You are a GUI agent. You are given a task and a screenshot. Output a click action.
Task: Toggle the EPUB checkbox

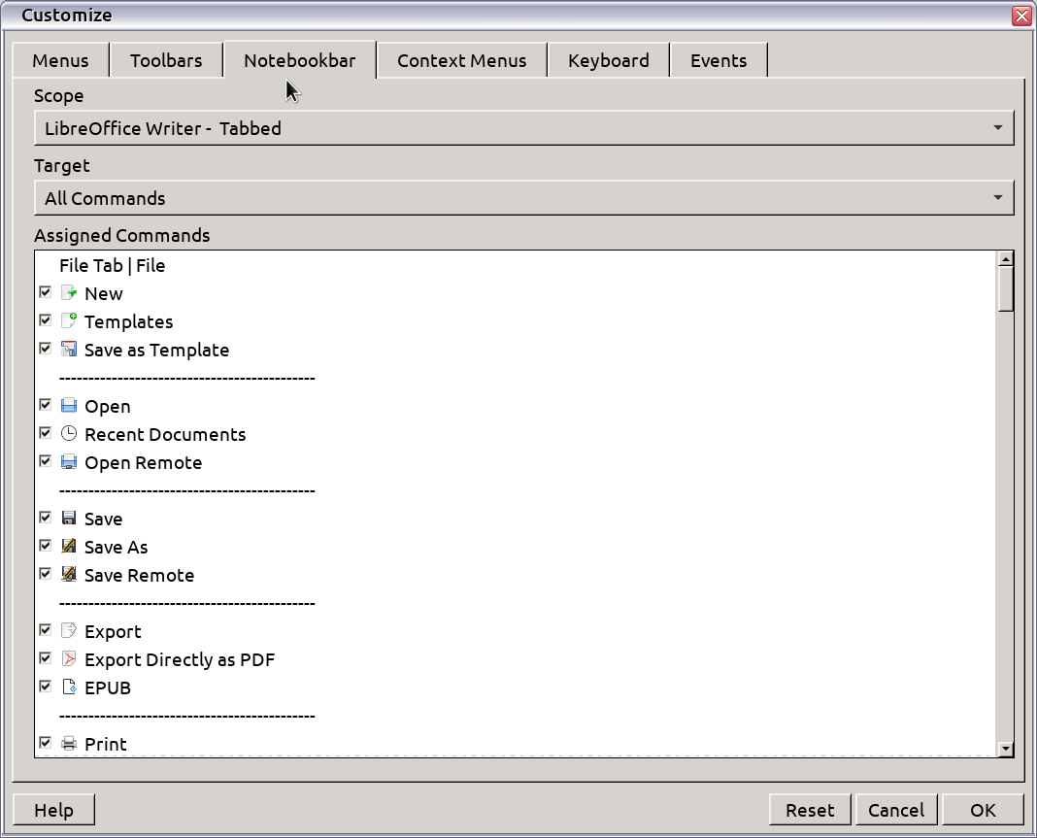click(x=45, y=686)
